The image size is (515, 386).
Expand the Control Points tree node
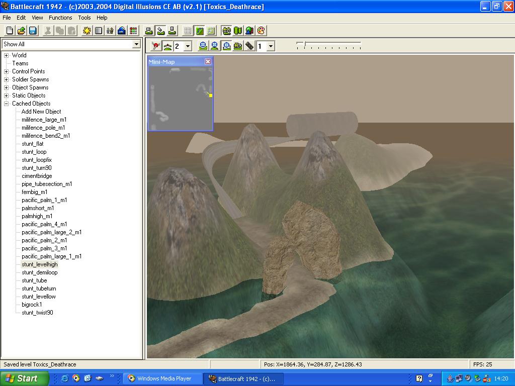pyautogui.click(x=6, y=71)
